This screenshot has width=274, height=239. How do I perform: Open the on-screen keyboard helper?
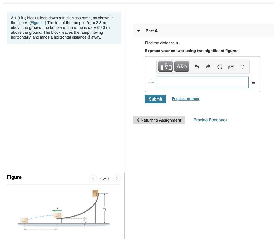click(231, 67)
